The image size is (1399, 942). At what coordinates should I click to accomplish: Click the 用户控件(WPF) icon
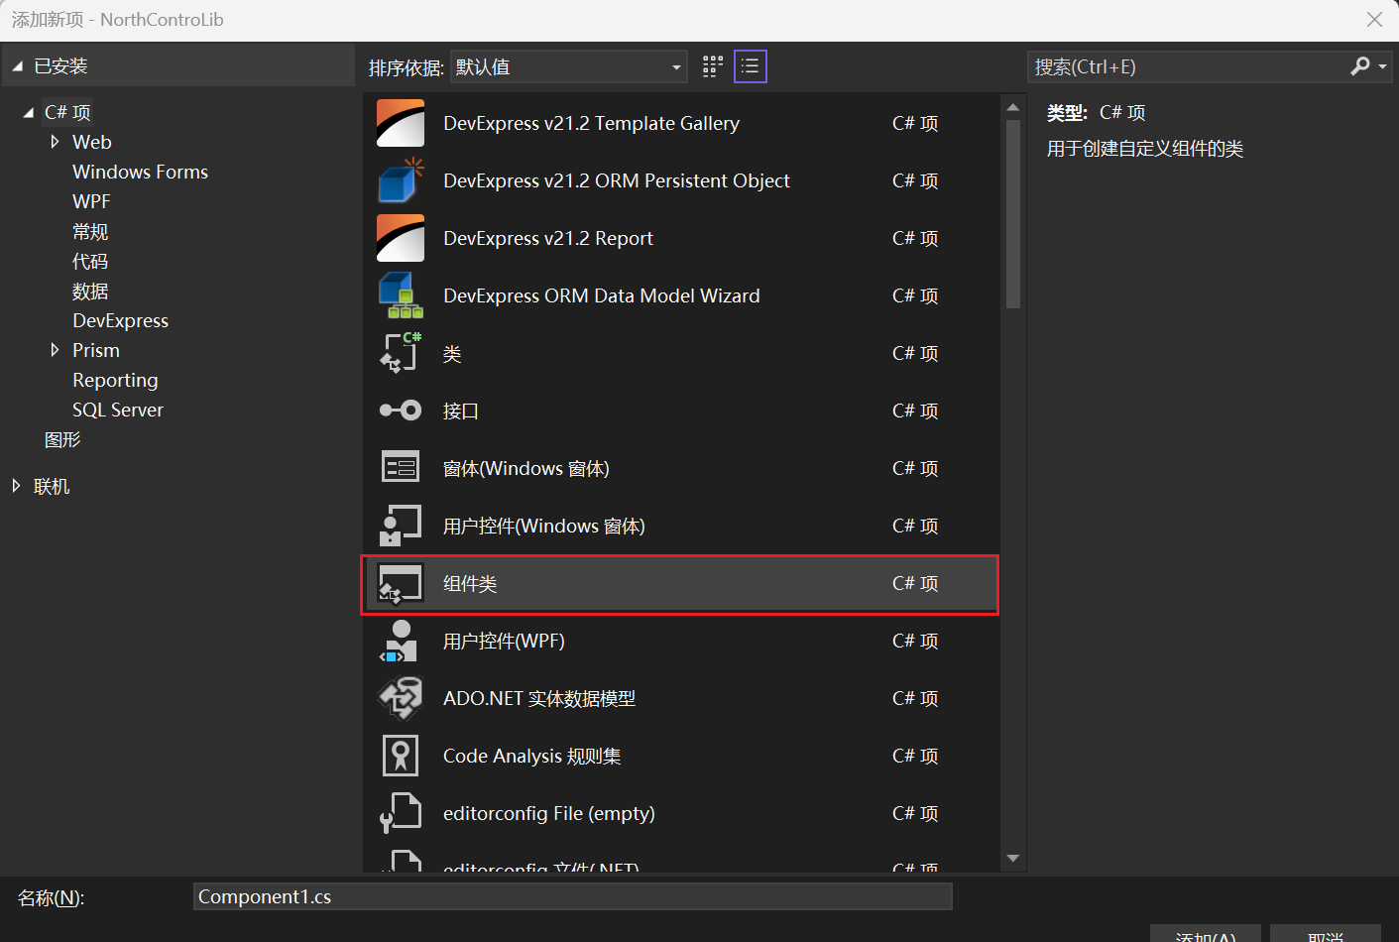[x=401, y=641]
